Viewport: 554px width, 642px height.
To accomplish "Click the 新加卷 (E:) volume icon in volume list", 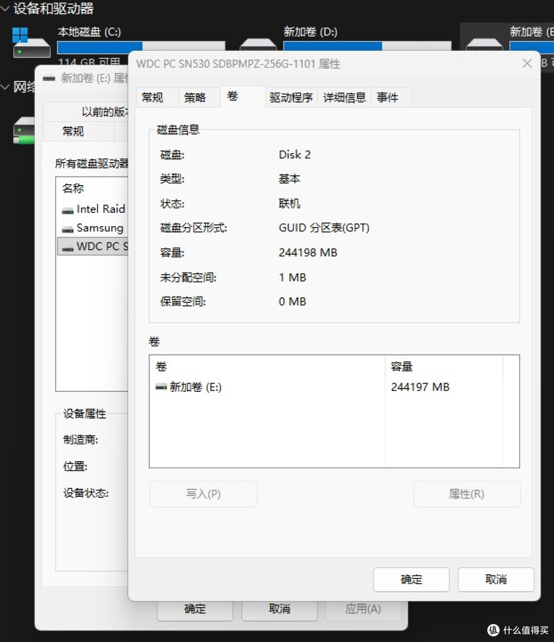I will 161,387.
